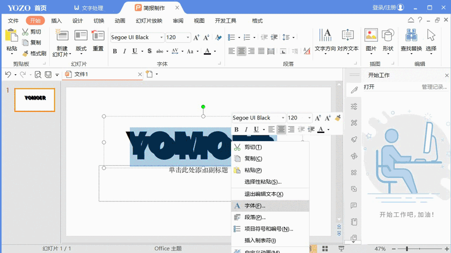This screenshot has height=253, width=451.
Task: Switch to slide sorter grid view in status bar
Action: pyautogui.click(x=325, y=248)
